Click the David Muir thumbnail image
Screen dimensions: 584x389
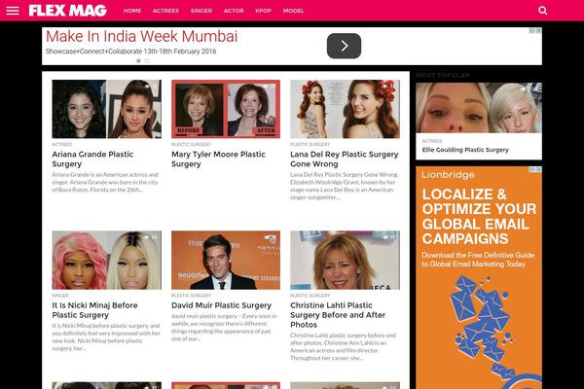coord(226,260)
